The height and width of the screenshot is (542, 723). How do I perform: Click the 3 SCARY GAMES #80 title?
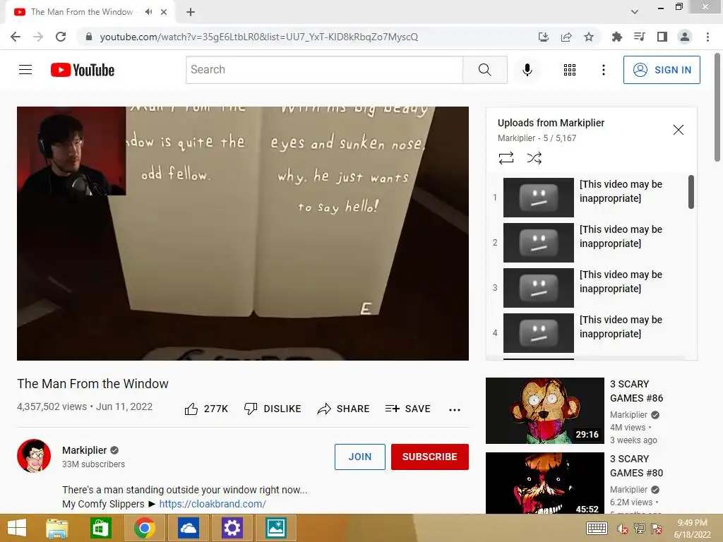pyautogui.click(x=636, y=466)
